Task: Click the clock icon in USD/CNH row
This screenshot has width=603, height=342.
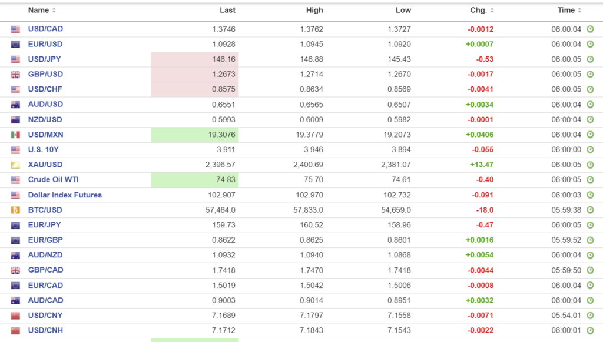Action: pos(590,330)
